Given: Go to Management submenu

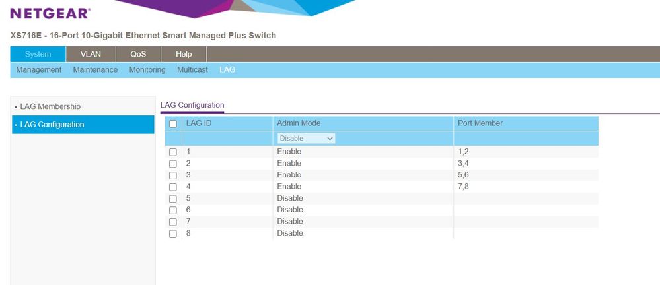Looking at the screenshot, I should click(x=38, y=69).
